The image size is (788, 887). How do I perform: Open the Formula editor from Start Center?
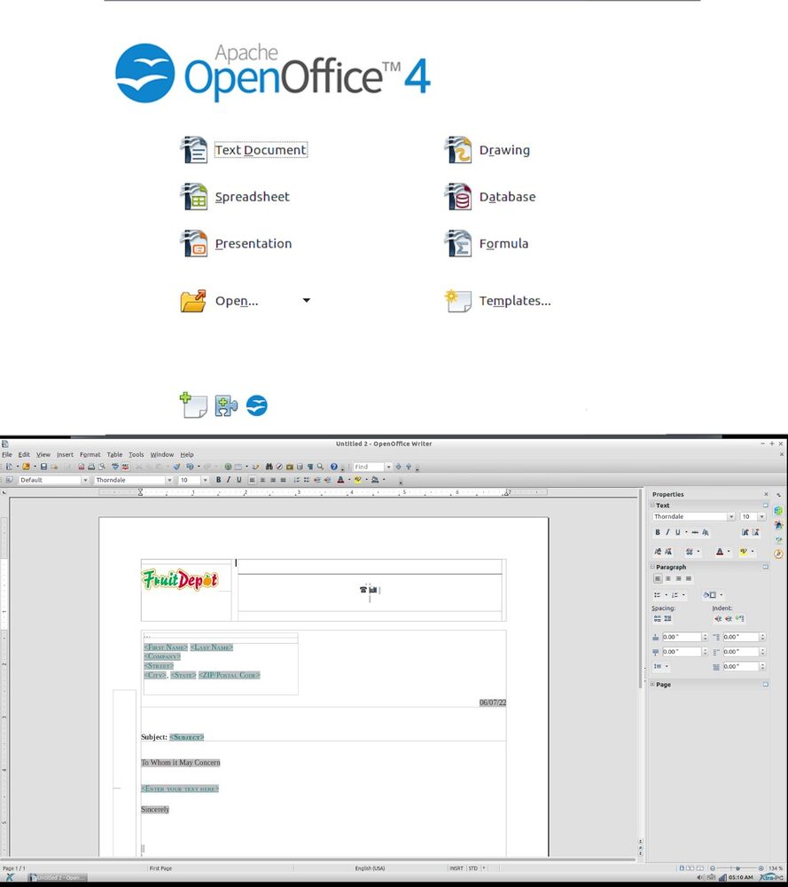tap(486, 244)
